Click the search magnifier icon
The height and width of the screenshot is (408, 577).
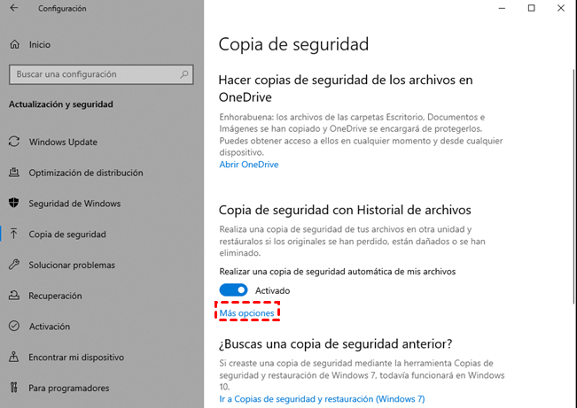(x=184, y=74)
